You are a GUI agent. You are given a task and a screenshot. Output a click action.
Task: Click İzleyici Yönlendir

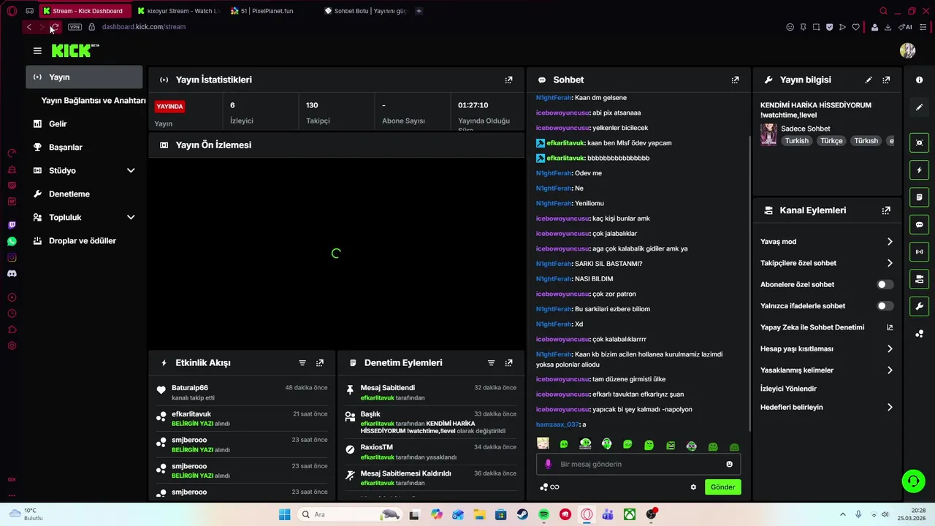[x=788, y=389]
